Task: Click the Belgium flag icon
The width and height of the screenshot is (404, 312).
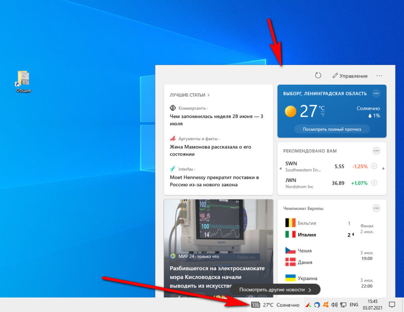Action: point(290,223)
